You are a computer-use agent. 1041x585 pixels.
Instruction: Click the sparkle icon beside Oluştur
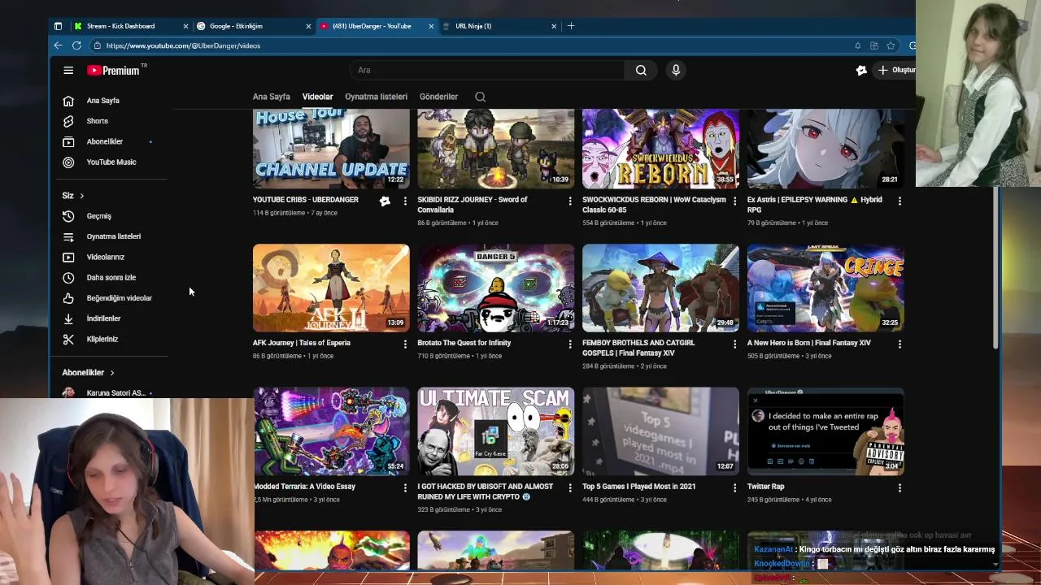[861, 71]
